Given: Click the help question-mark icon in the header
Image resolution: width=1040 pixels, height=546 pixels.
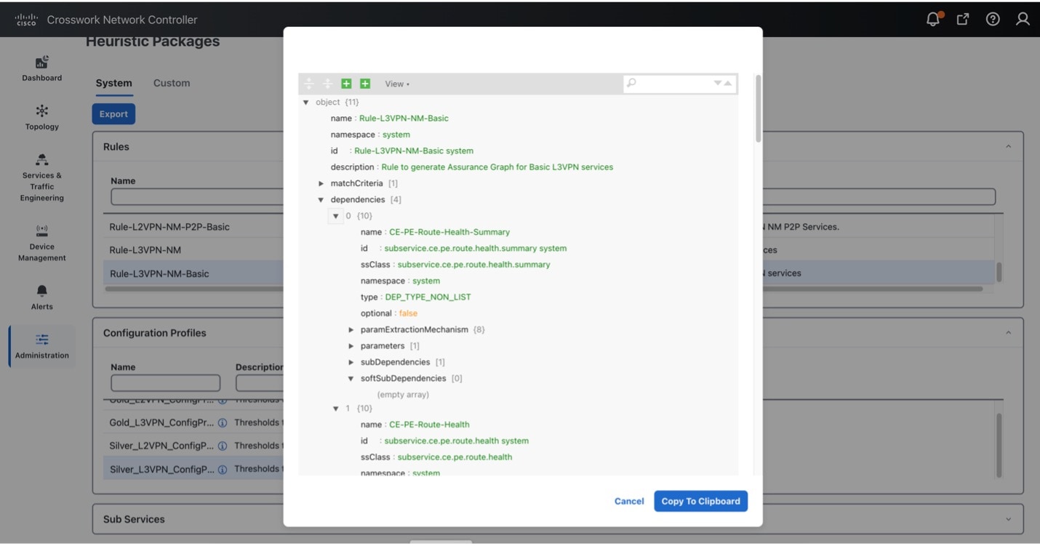Looking at the screenshot, I should (992, 19).
